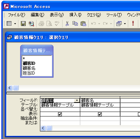The height and width of the screenshot is (139, 140).
Task: Click the 並べ替え cell for 顧客名 column
Action: coord(100,110)
